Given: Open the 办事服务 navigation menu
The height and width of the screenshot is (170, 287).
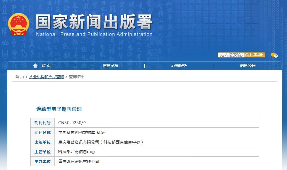Looking at the screenshot, I should click(179, 66).
